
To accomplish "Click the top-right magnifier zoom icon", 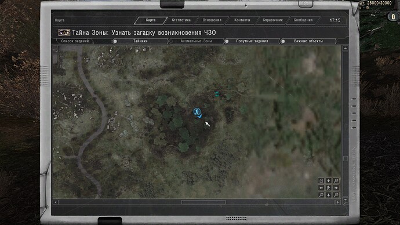I will click(336, 181).
